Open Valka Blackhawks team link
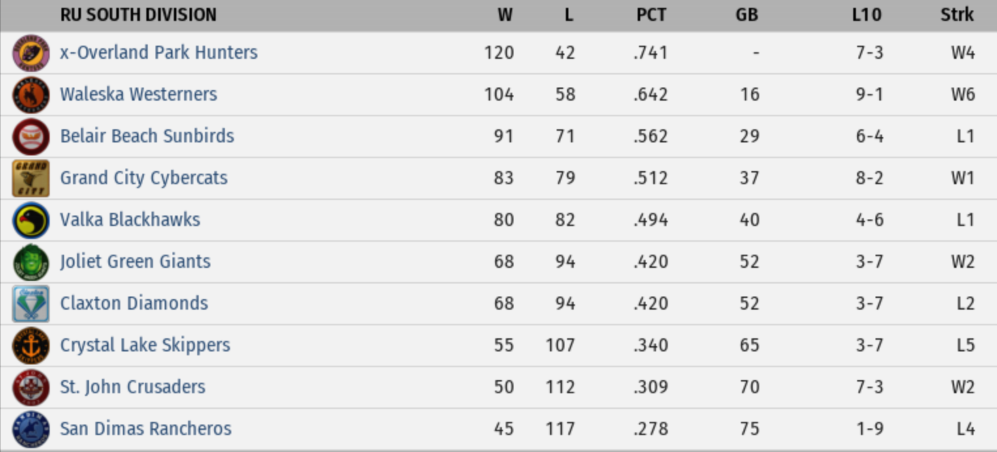 tap(130, 219)
